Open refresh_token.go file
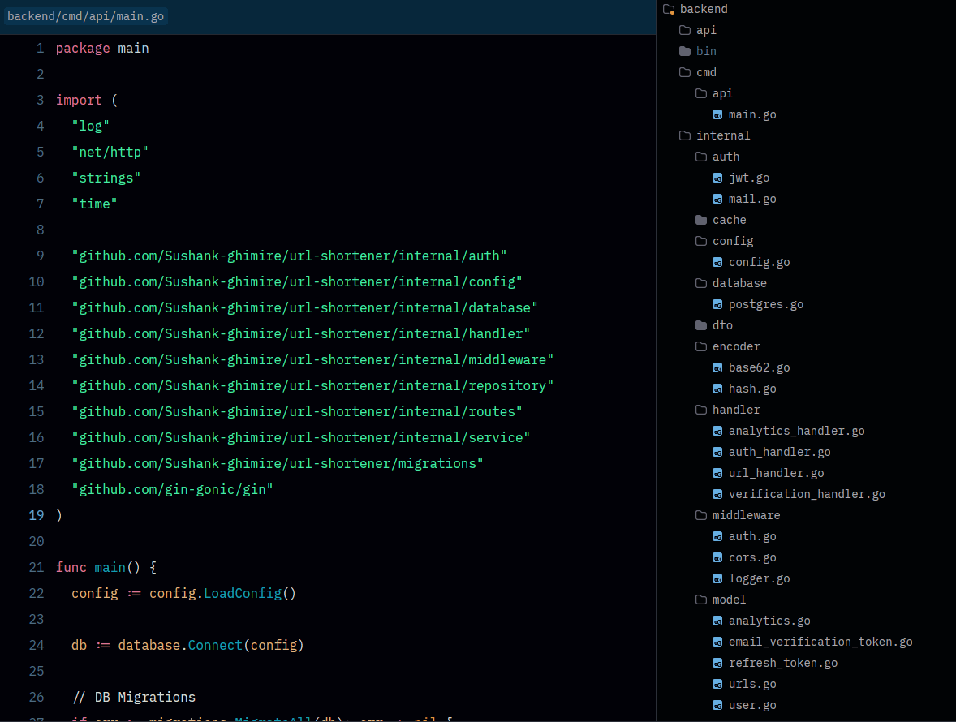 click(x=783, y=663)
